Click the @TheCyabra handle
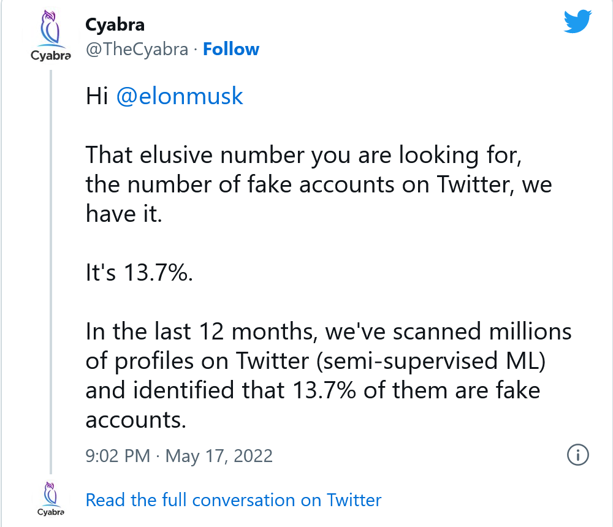The height and width of the screenshot is (527, 613). [137, 50]
